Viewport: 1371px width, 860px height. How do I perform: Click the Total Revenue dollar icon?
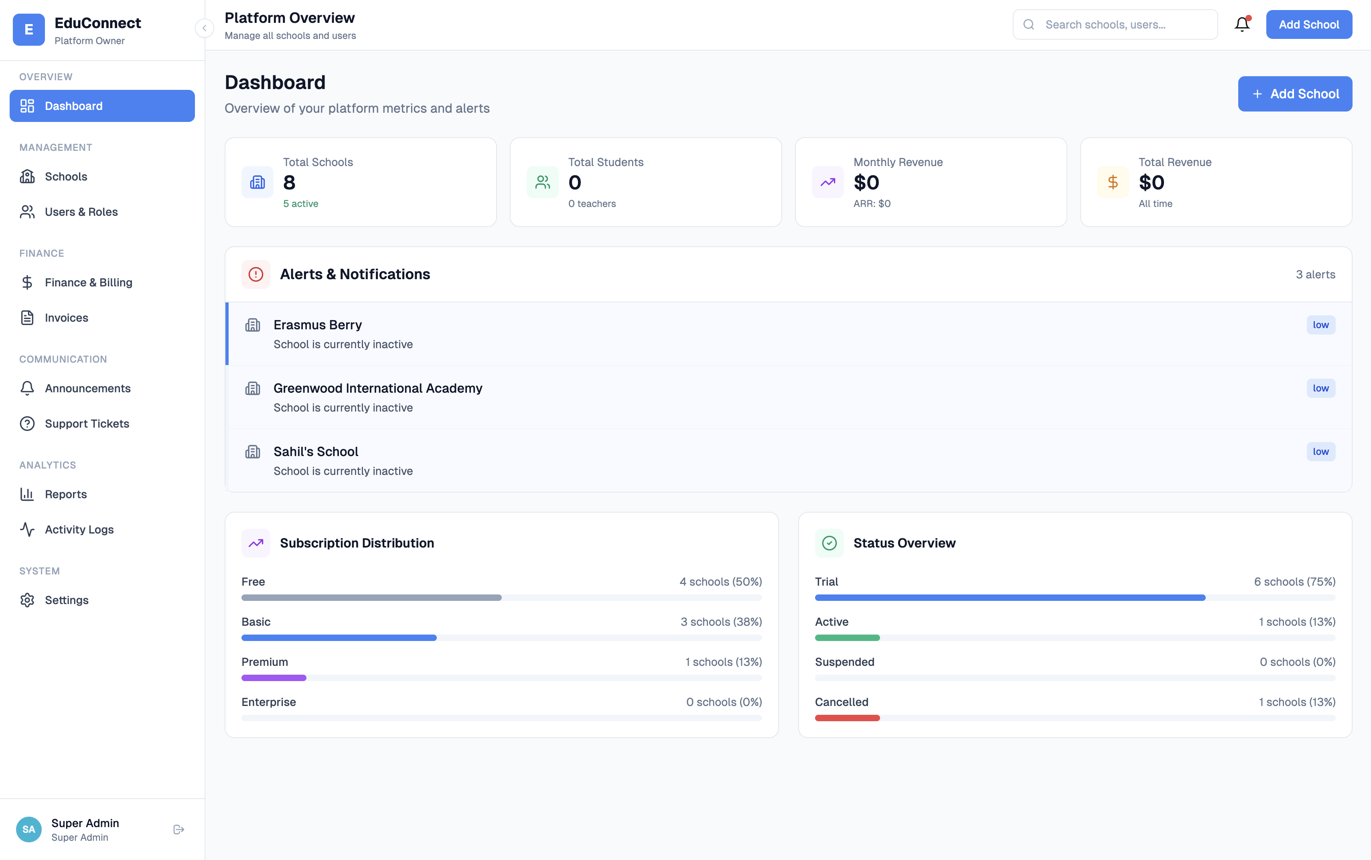tap(1113, 182)
